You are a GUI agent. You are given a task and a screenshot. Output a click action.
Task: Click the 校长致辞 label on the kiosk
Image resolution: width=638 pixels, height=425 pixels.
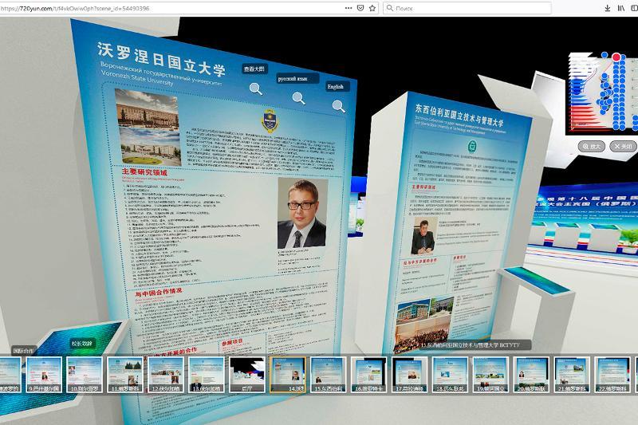click(82, 343)
